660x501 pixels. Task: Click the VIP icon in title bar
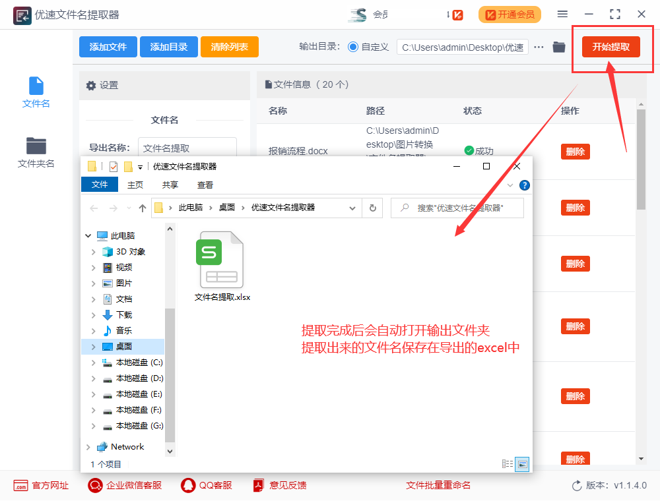(457, 13)
